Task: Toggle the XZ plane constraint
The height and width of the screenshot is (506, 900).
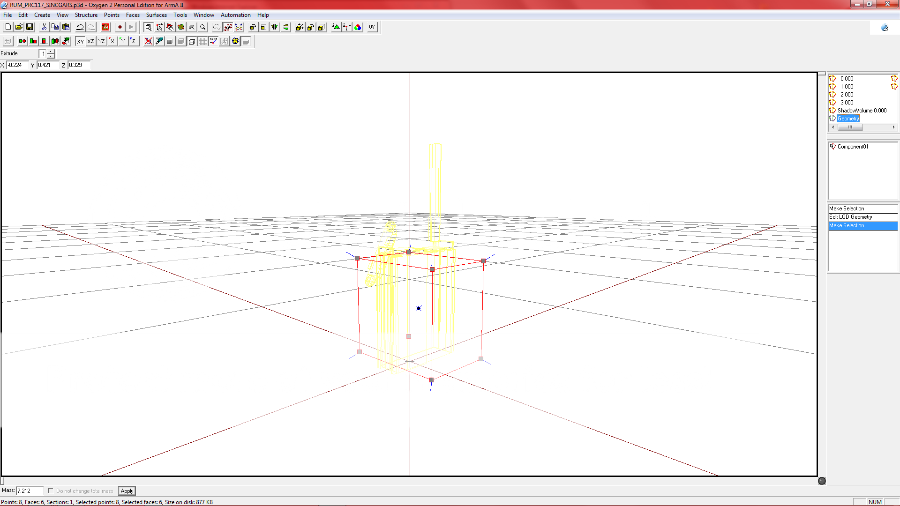Action: pos(90,41)
